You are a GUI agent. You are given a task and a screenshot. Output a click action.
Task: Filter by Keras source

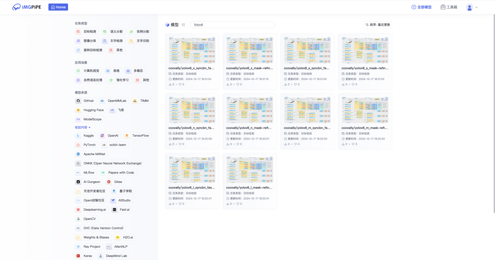(x=84, y=256)
